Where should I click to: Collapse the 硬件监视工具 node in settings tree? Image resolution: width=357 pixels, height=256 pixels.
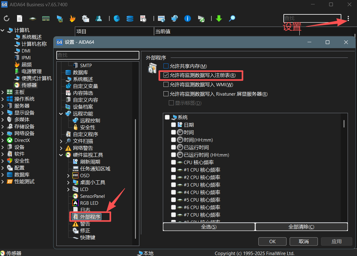coord(61,155)
